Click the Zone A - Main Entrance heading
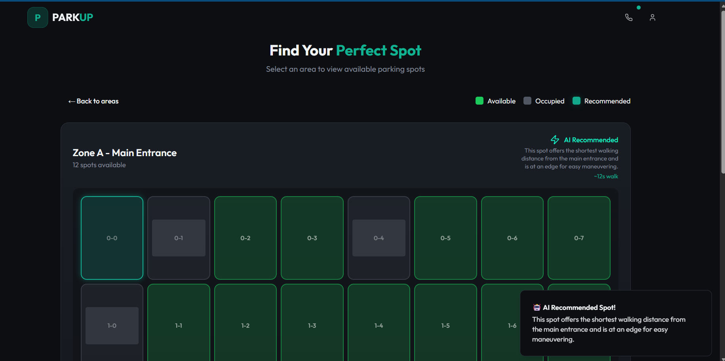Viewport: 725px width, 361px height. tap(125, 153)
